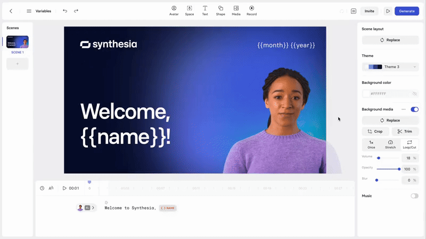
Task: Click the Generate button
Action: (407, 11)
